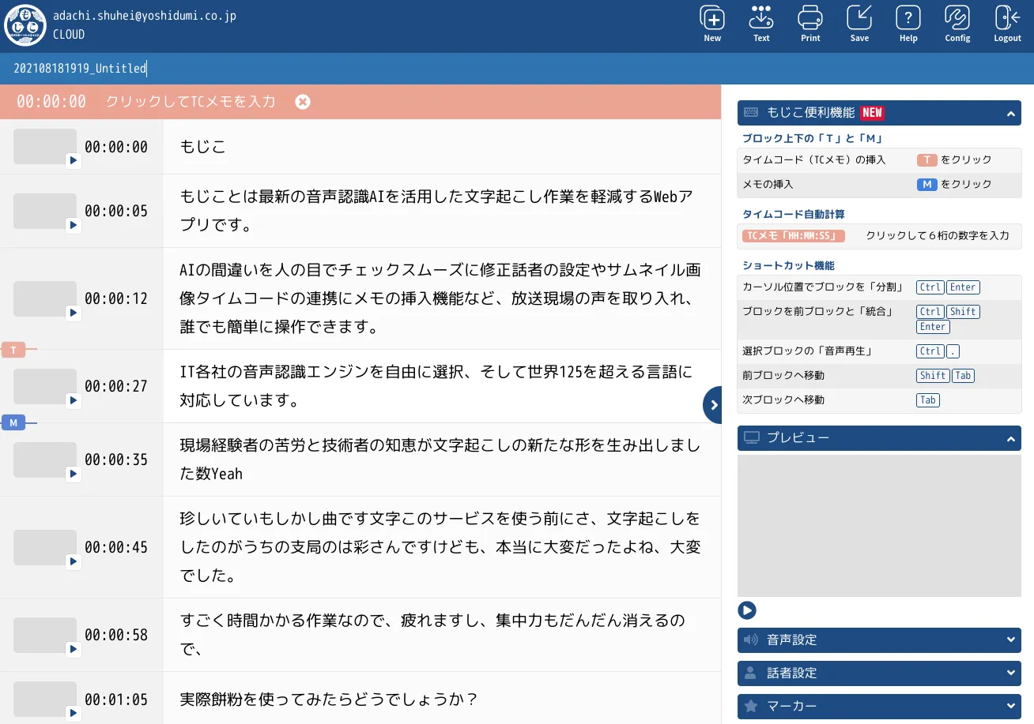Play audio for block 00:00:45

pos(73,561)
